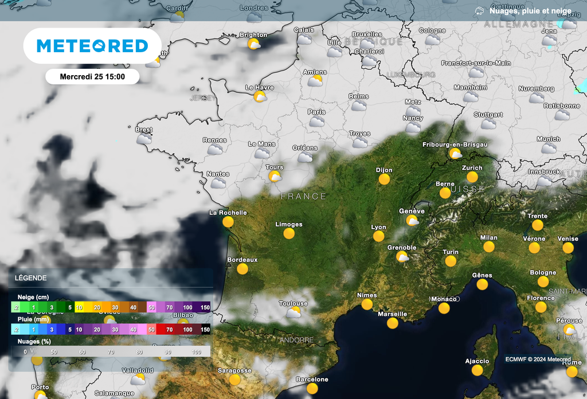The image size is (587, 399).
Task: Click the city label Zurich on the map
Action: [473, 166]
